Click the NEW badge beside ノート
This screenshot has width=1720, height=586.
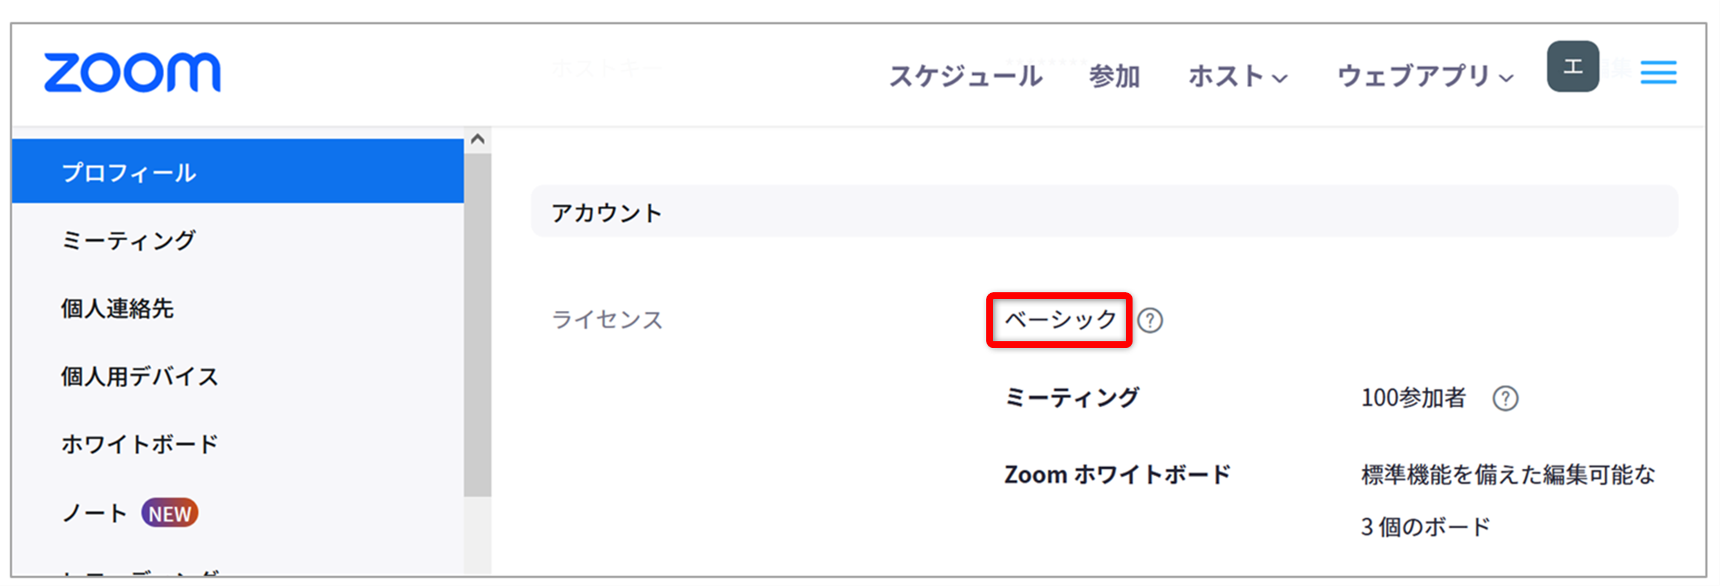pyautogui.click(x=170, y=513)
